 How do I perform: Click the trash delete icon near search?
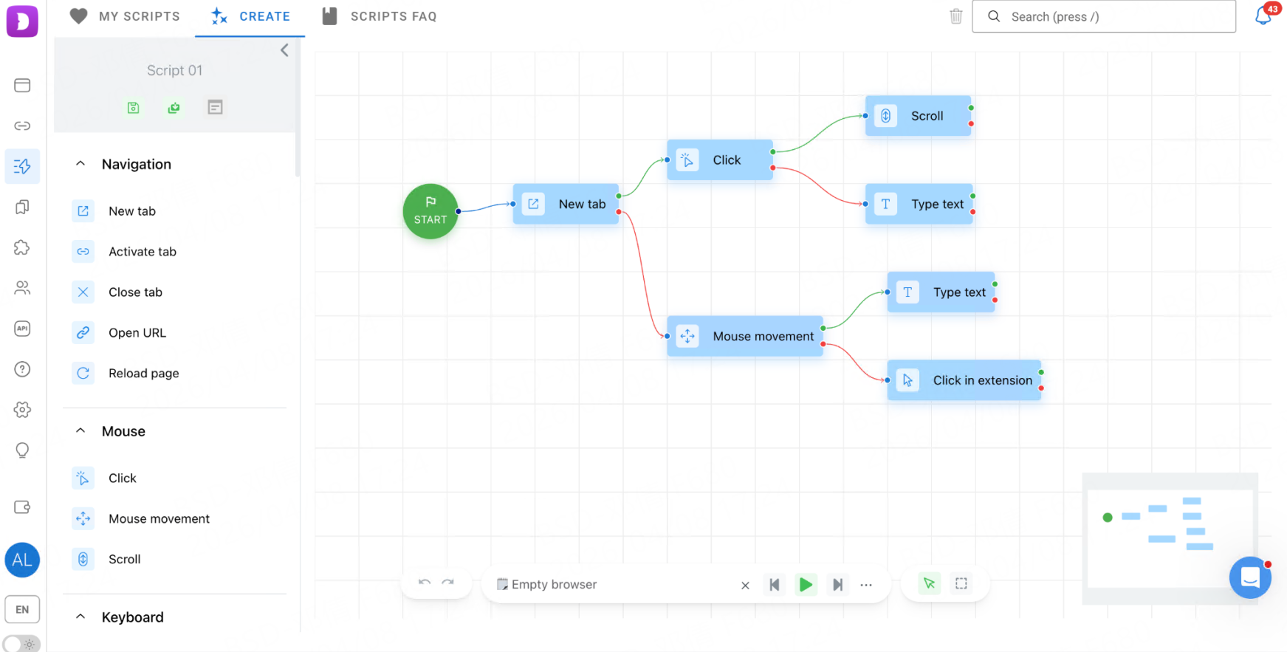tap(955, 16)
